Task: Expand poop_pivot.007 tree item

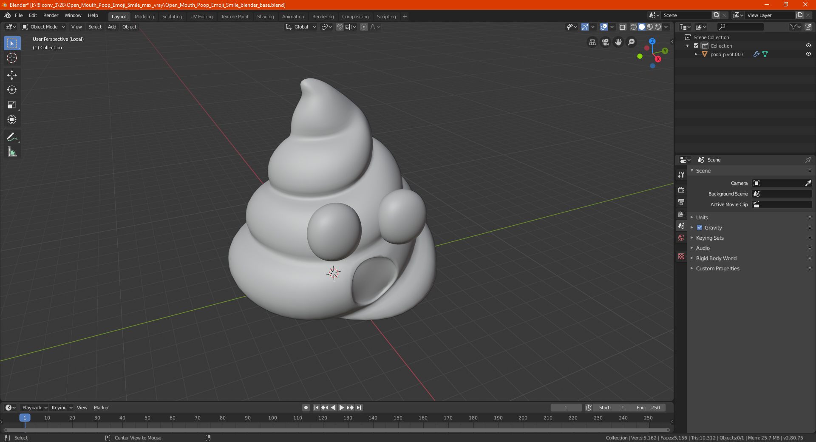Action: (696, 54)
